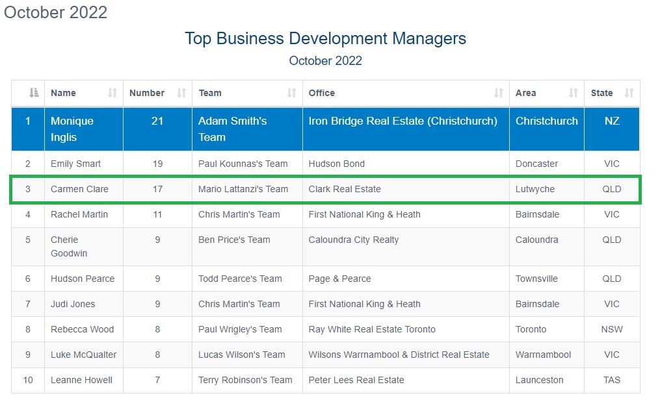This screenshot has width=660, height=400.
Task: Click Ray White Real Estate Toronto cell
Action: click(406, 329)
